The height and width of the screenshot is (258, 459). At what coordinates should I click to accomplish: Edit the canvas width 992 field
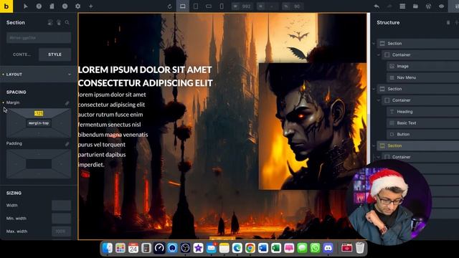click(242, 6)
